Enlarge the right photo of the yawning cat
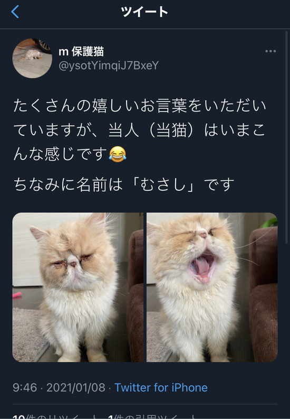 point(212,287)
